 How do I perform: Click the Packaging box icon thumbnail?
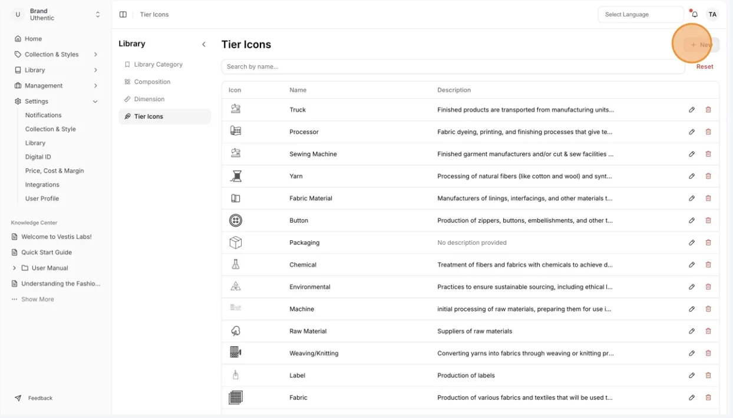(x=236, y=243)
